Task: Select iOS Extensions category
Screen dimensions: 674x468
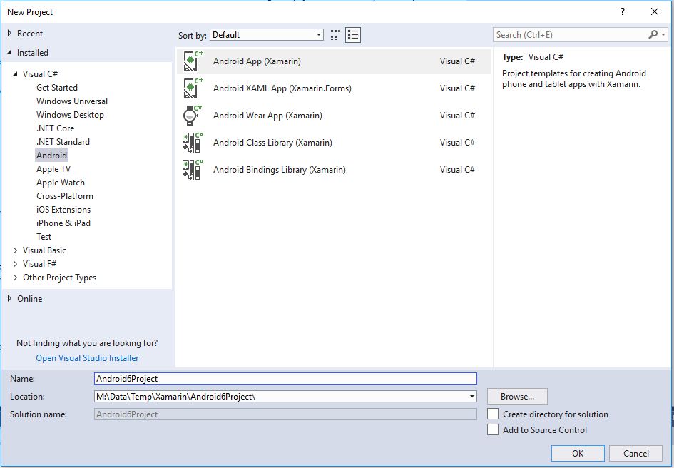Action: [x=63, y=210]
